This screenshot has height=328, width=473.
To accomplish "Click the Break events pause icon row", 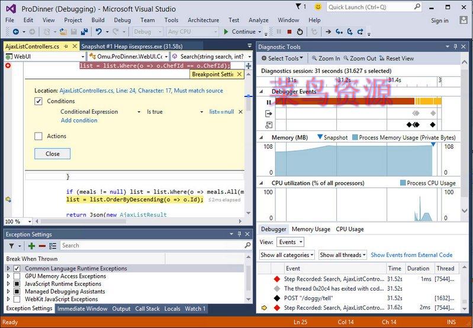I will [269, 102].
